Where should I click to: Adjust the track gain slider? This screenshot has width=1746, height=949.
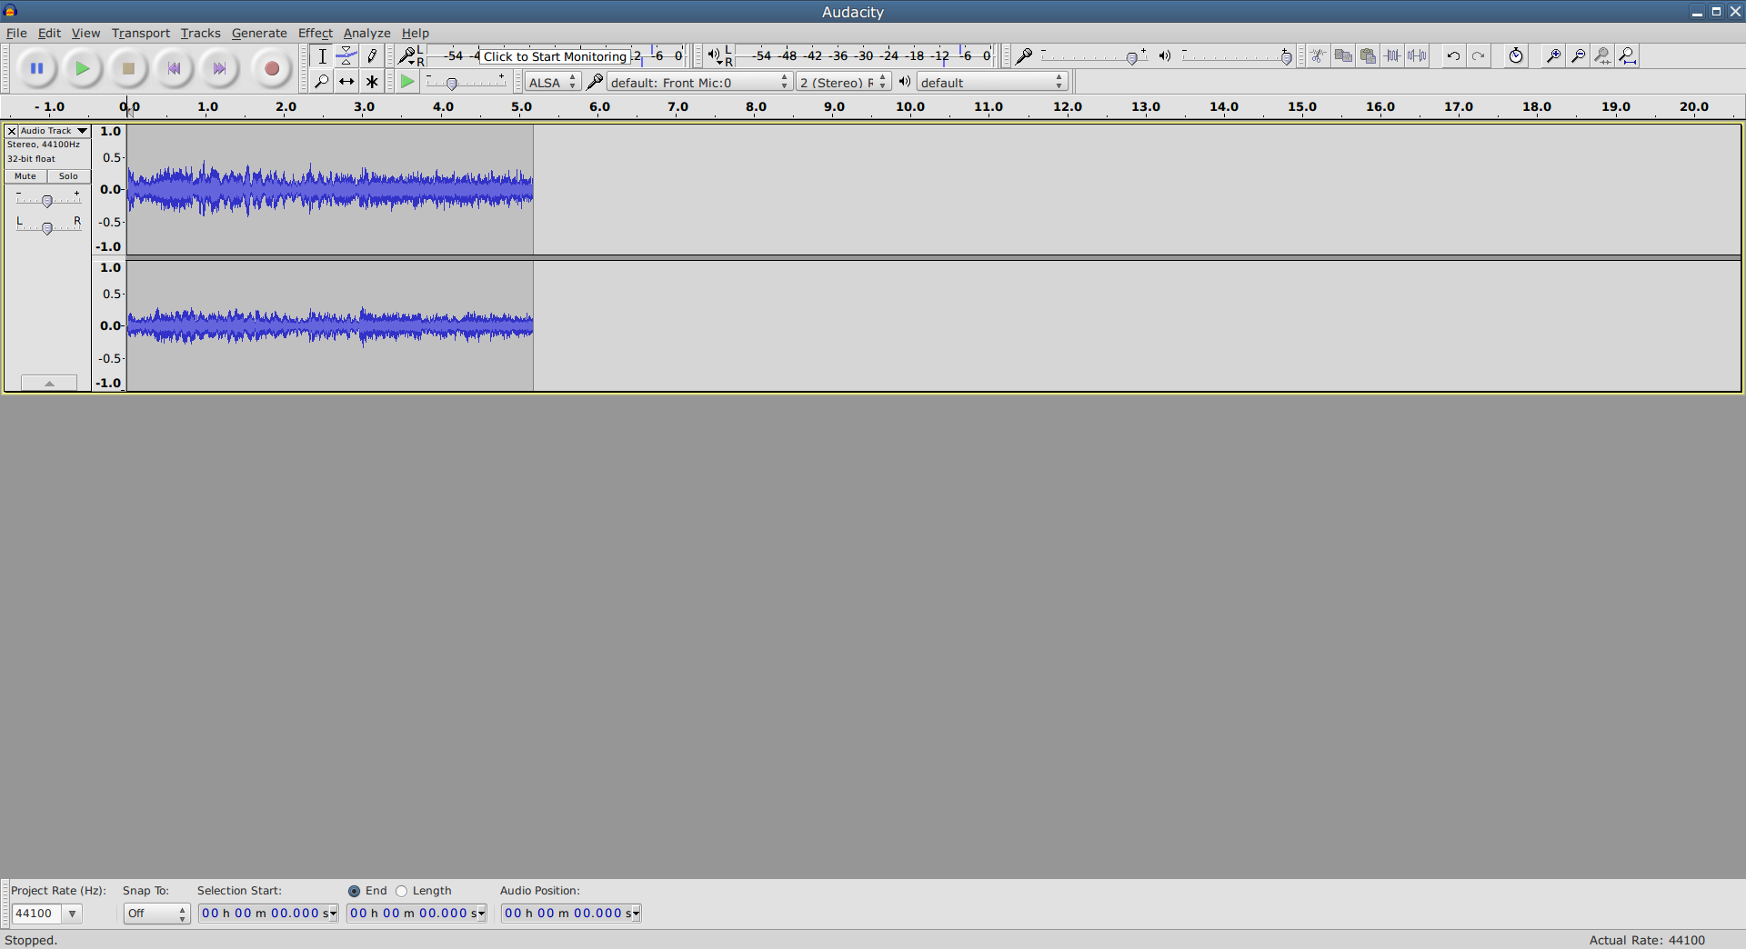(47, 200)
